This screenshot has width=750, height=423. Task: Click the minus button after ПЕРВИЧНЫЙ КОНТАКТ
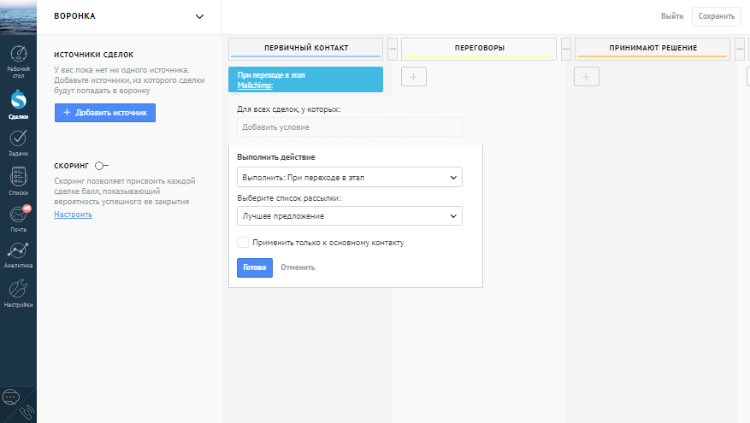pyautogui.click(x=393, y=50)
